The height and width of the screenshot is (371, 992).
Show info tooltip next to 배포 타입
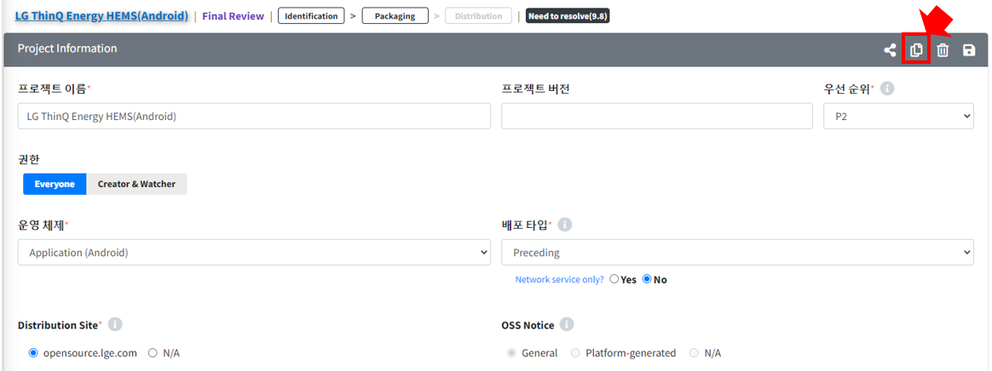(x=565, y=225)
